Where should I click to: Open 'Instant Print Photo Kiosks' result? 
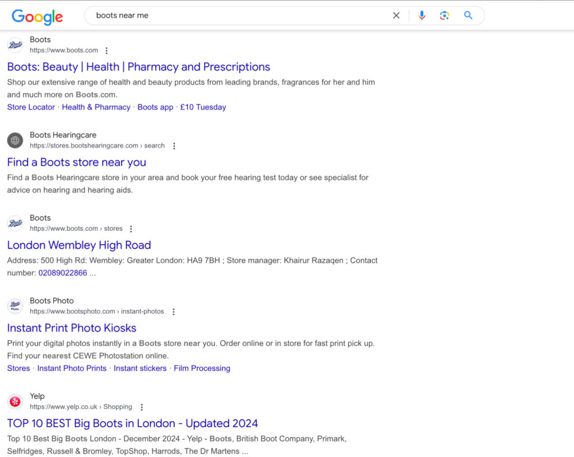pyautogui.click(x=71, y=328)
